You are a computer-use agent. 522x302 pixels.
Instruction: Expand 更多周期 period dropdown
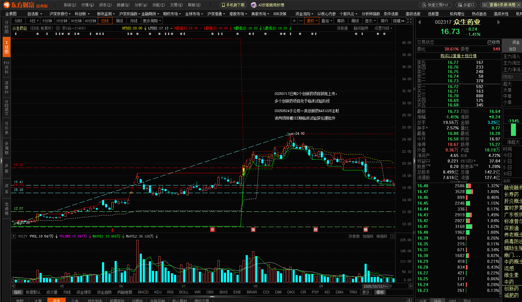[152, 21]
